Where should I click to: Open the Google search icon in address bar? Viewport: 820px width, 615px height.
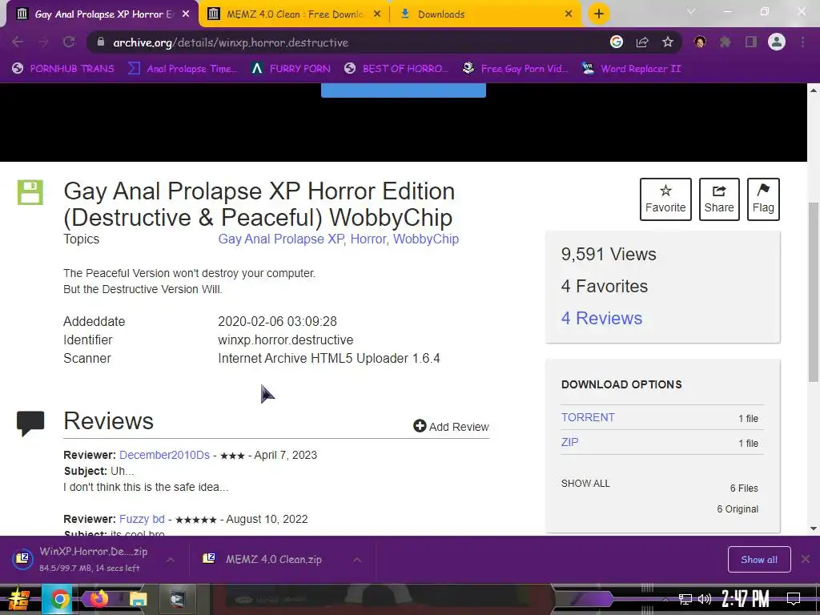pos(617,42)
